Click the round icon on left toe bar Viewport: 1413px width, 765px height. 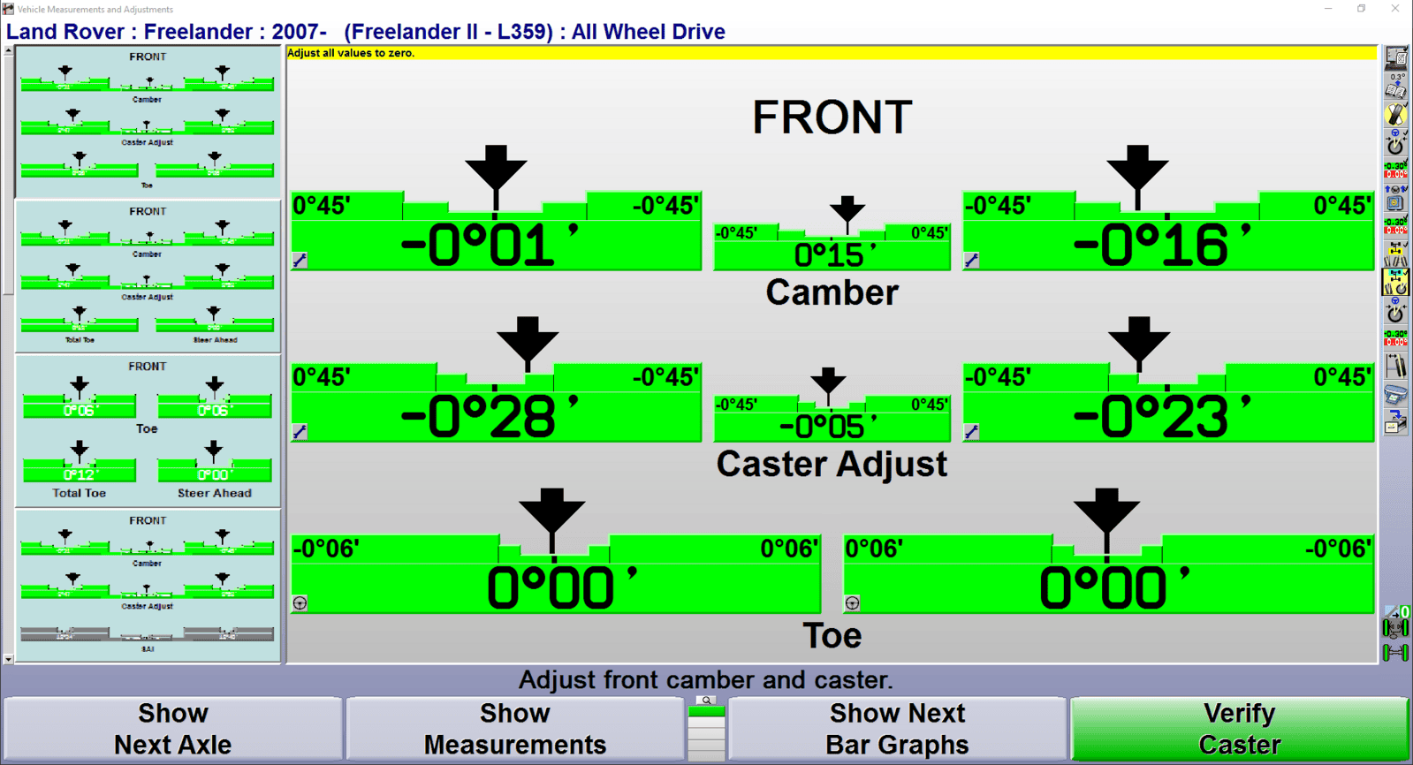pos(300,603)
